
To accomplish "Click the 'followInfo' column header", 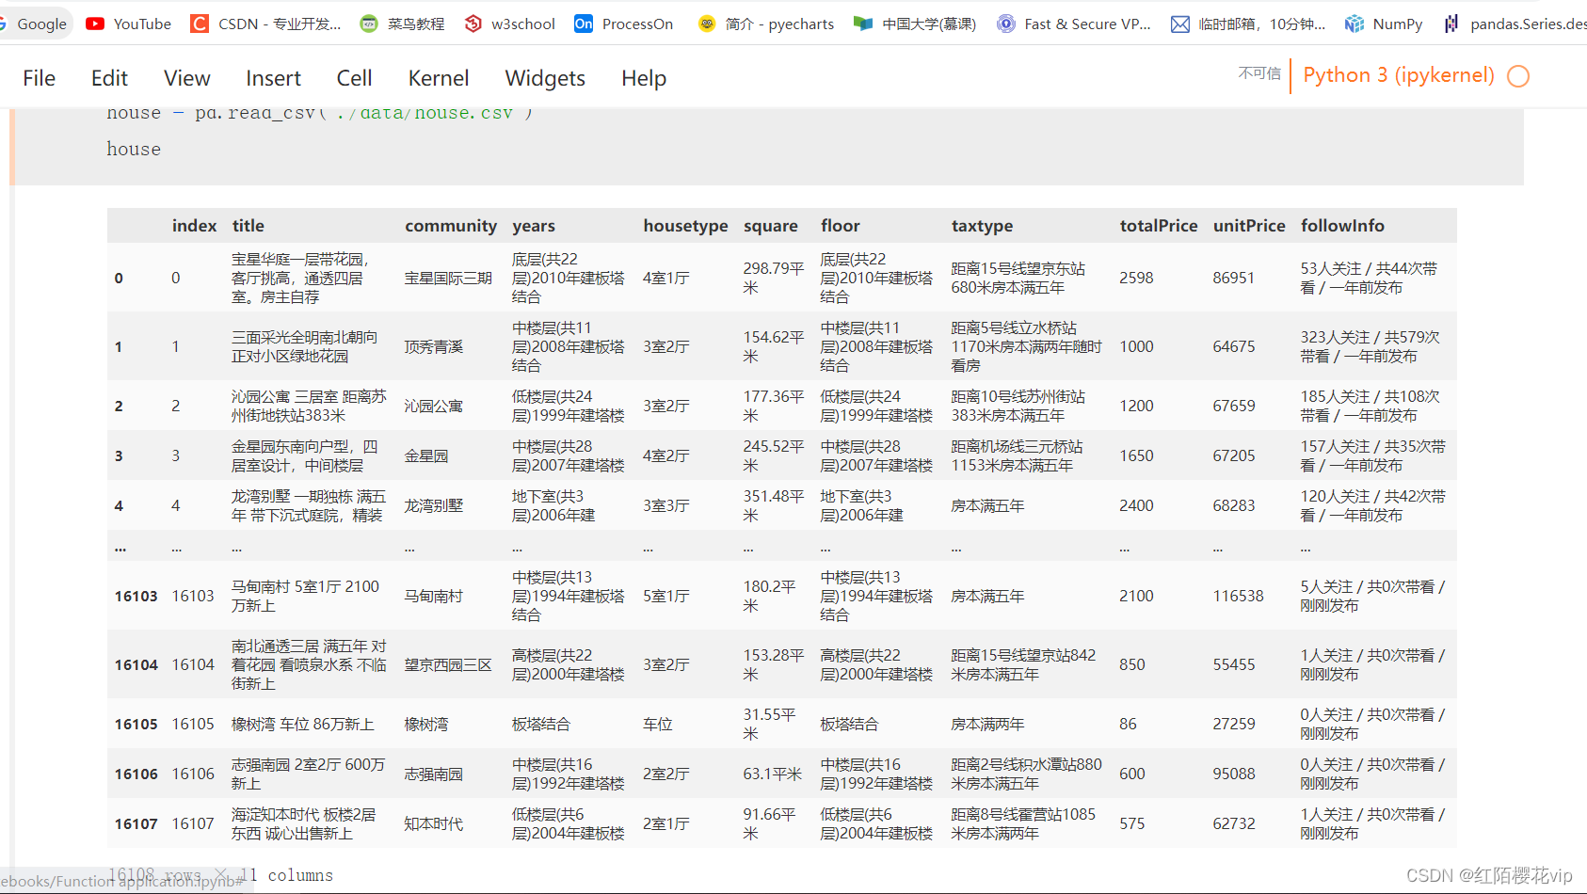I will [x=1342, y=226].
